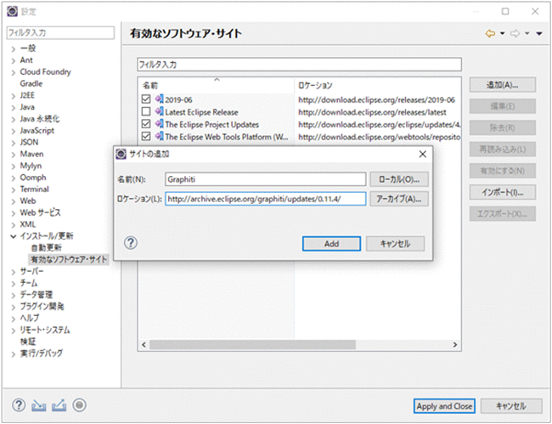Sort by the 名前 column header

(217, 85)
